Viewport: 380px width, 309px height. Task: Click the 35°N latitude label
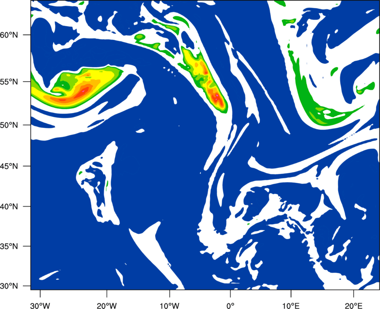coord(9,246)
